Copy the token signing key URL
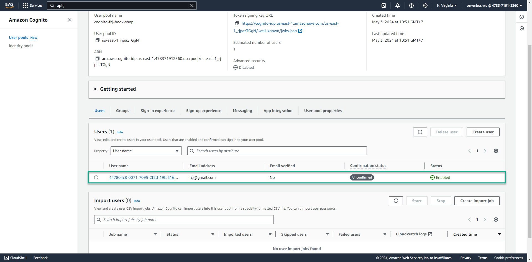532x262 pixels. [x=237, y=23]
